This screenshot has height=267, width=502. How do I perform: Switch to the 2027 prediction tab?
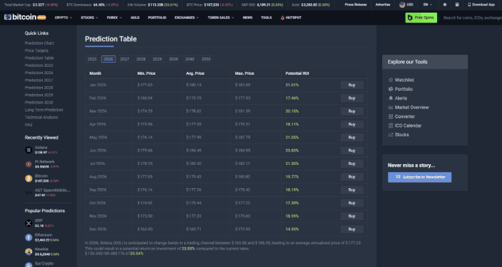coord(124,59)
